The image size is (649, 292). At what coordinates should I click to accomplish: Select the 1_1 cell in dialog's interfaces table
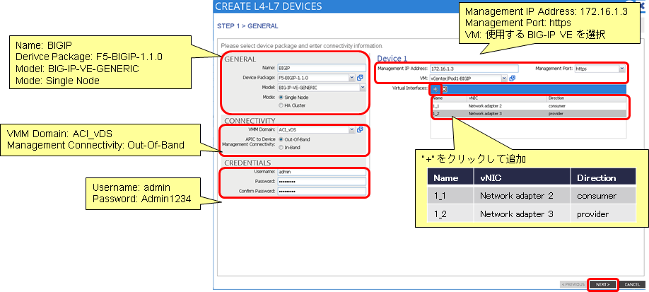point(449,105)
